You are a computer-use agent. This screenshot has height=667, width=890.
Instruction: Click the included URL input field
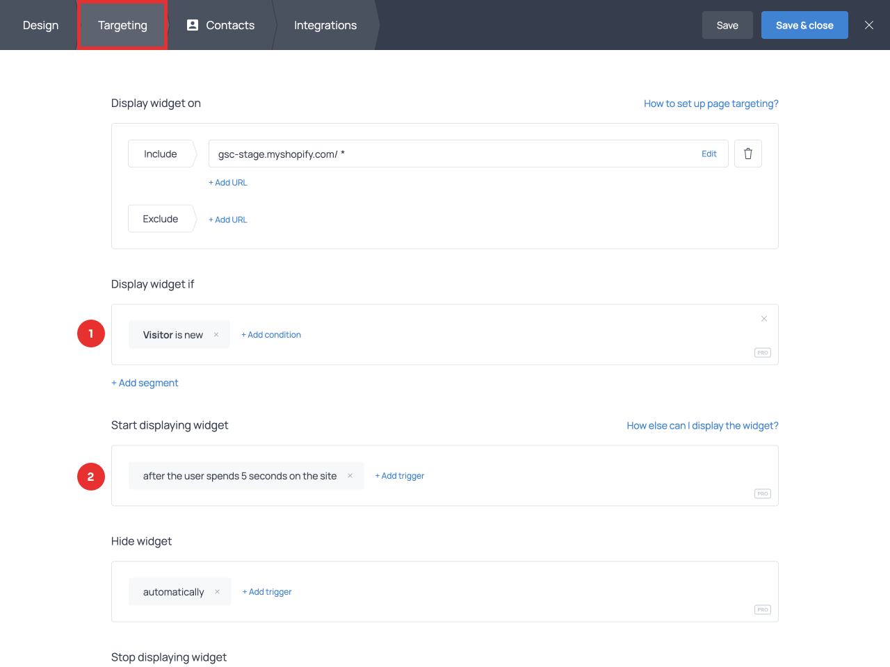445,154
